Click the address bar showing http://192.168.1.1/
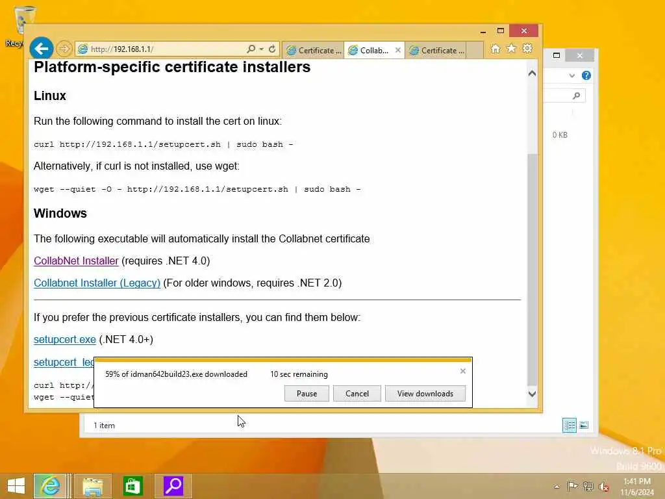 pos(161,49)
